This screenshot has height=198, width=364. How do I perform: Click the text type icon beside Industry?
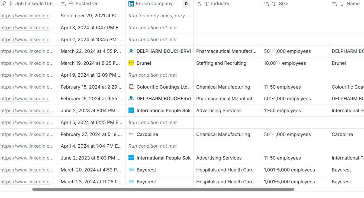(207, 4)
